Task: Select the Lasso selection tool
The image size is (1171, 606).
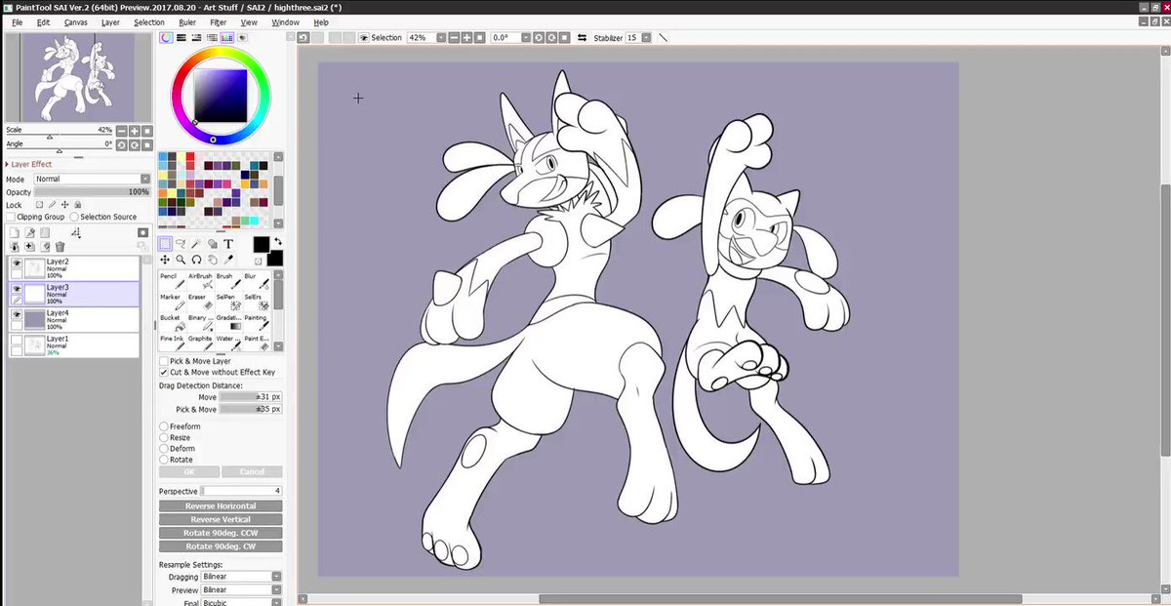Action: [181, 244]
